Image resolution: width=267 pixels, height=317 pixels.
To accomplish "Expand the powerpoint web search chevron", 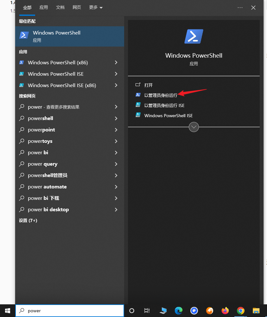I will point(116,130).
